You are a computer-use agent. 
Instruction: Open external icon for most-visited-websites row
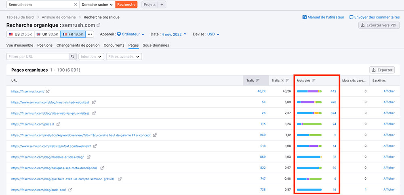(94, 103)
